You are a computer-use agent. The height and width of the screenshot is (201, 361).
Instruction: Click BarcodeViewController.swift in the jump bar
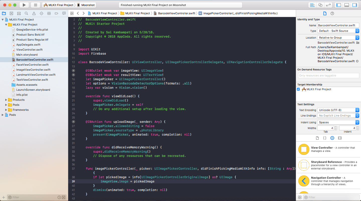(174, 13)
